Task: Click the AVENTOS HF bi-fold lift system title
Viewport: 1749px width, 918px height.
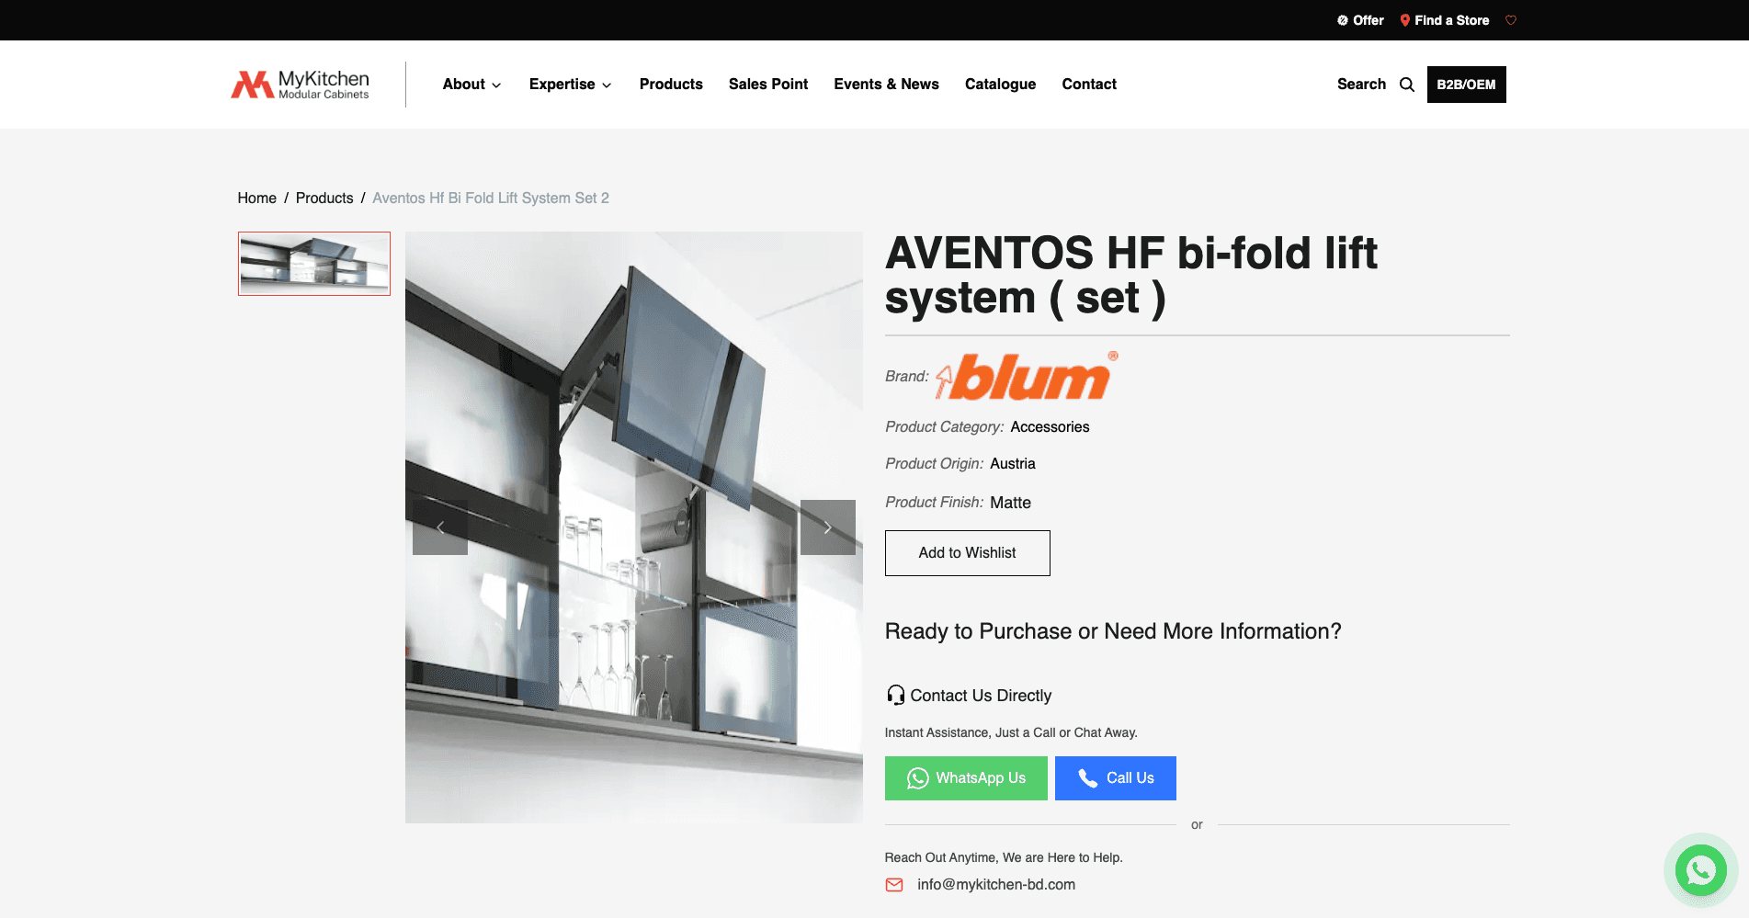Action: (x=1131, y=276)
